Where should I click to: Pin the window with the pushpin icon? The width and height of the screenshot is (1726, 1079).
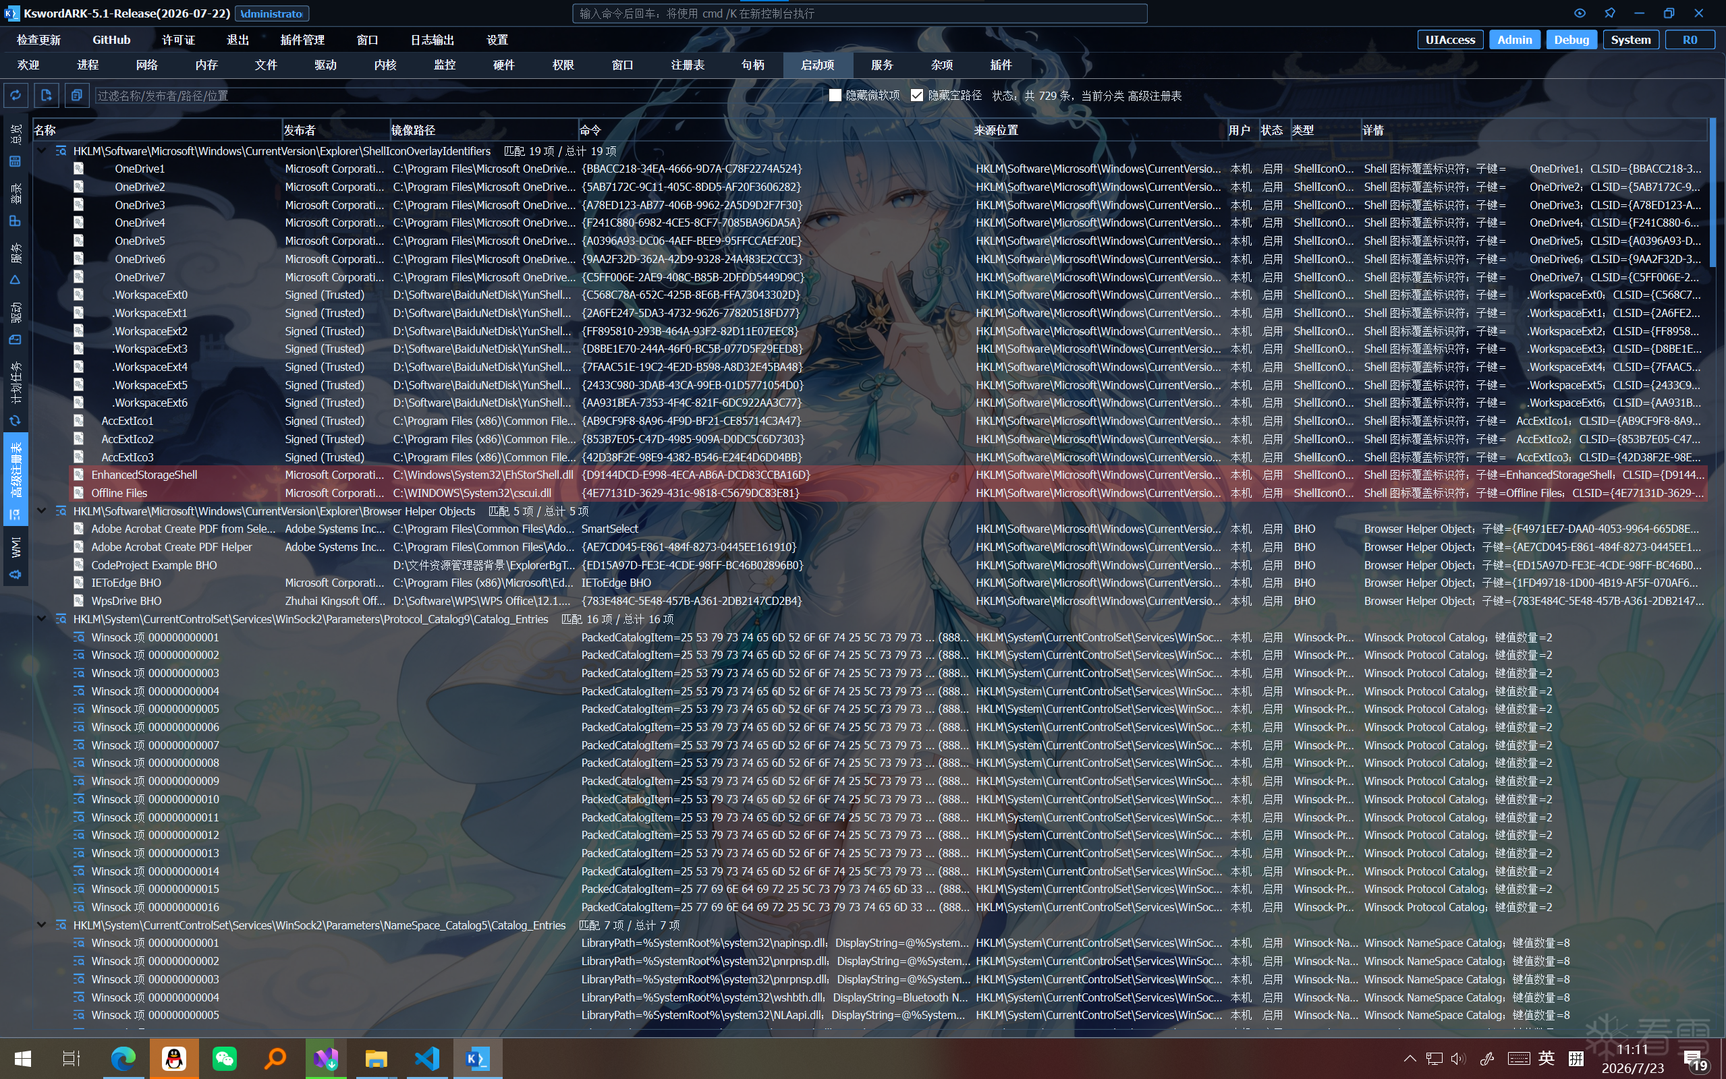tap(1610, 13)
